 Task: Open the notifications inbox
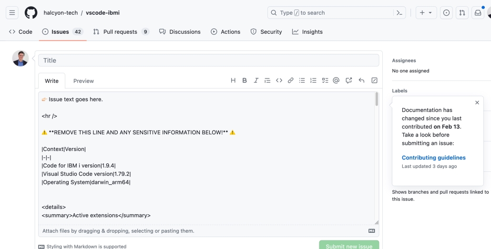click(478, 13)
